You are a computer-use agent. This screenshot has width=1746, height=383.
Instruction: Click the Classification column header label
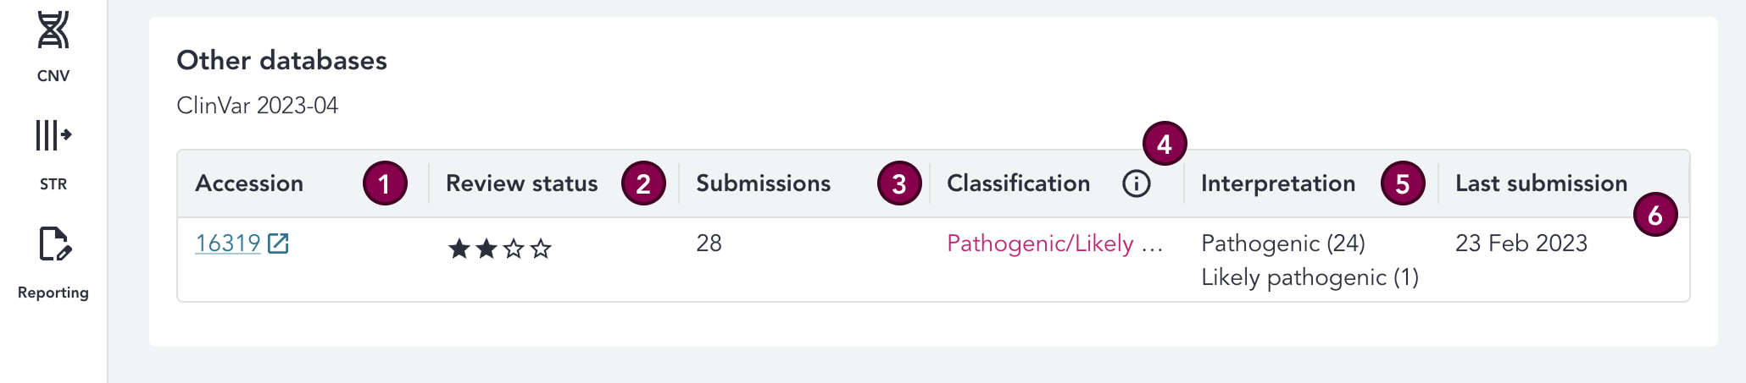click(1018, 183)
